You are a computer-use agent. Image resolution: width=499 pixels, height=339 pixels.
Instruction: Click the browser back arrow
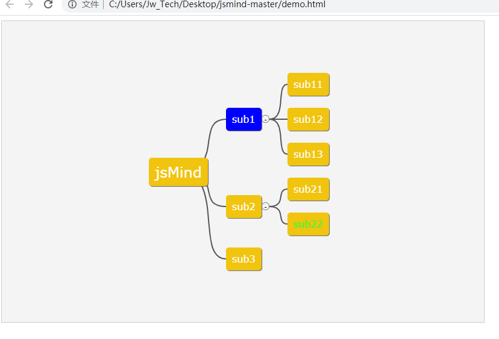(x=10, y=4)
